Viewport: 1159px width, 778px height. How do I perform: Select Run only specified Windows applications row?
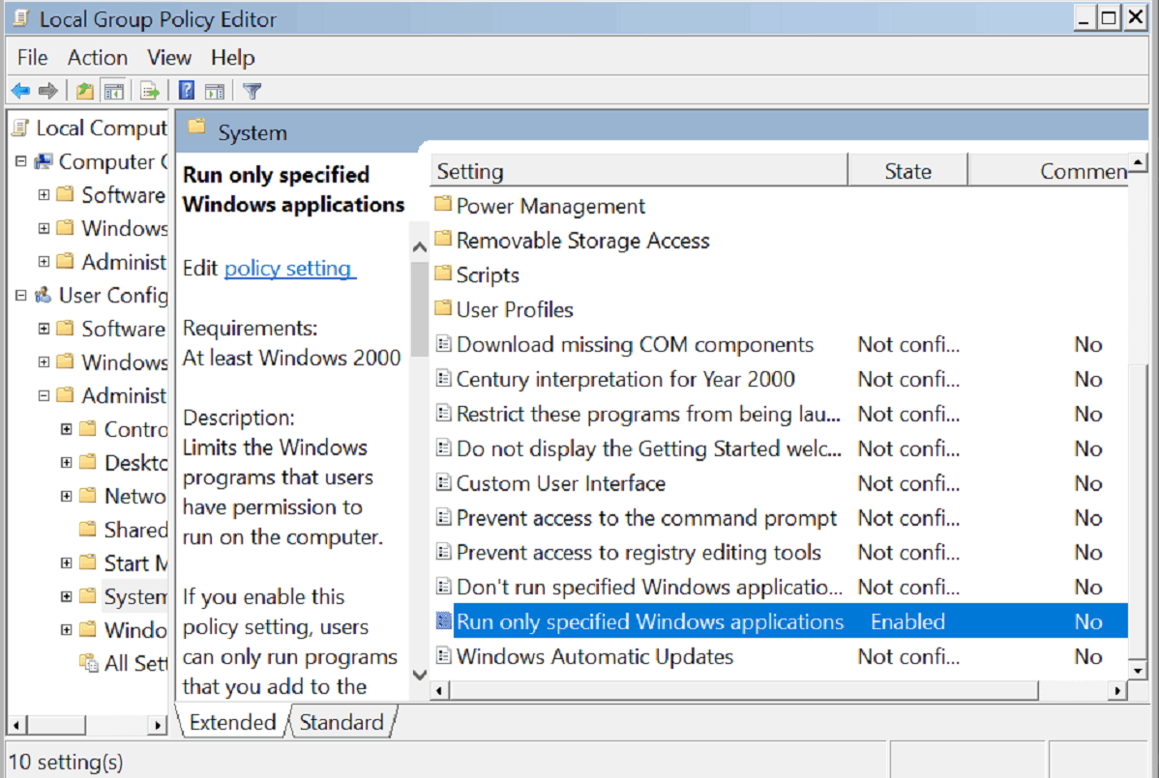click(781, 621)
